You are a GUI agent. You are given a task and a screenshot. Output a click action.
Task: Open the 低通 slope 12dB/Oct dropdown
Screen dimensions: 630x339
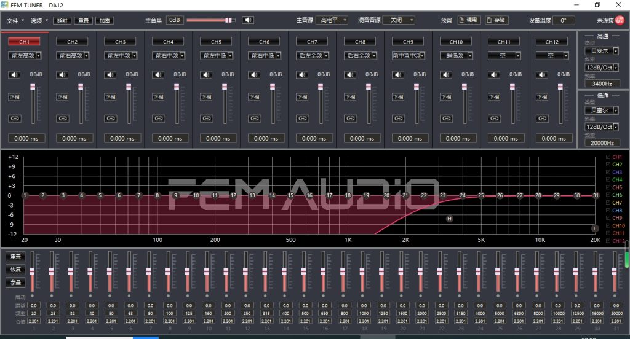point(602,127)
